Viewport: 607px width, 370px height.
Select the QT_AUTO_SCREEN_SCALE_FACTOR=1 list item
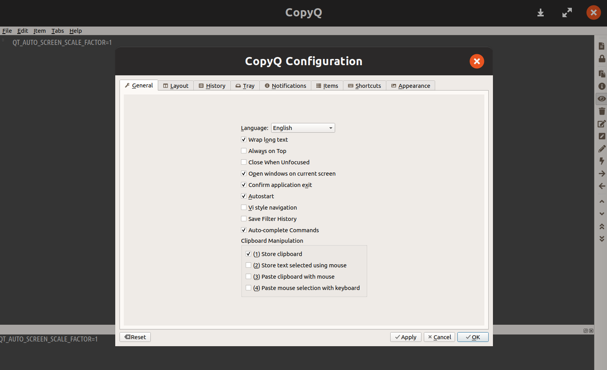point(62,43)
